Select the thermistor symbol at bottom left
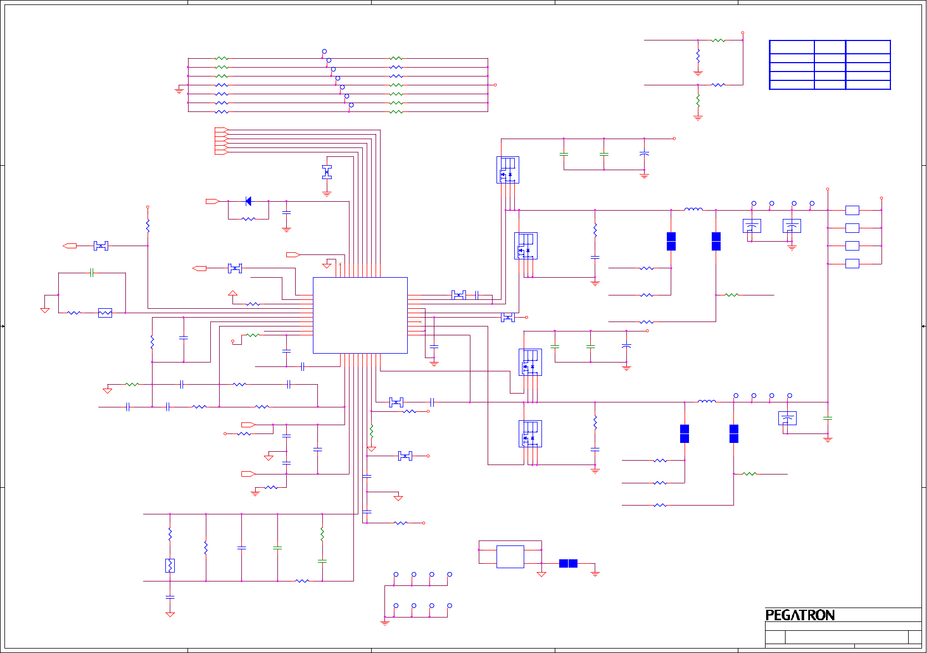The image size is (927, 653). point(170,565)
